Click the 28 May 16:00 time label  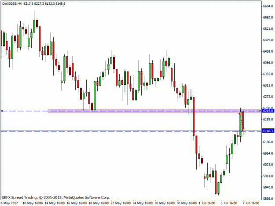(x=165, y=203)
